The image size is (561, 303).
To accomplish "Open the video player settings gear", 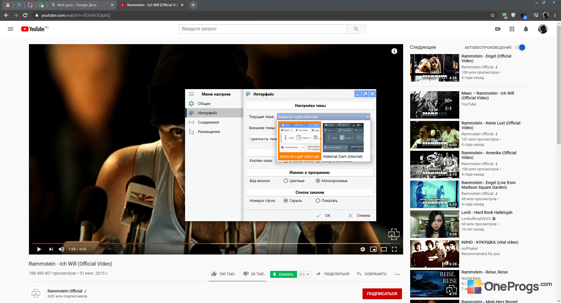I will [x=363, y=249].
